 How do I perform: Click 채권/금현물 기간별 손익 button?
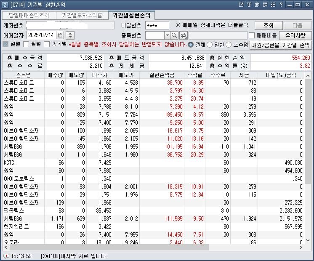pyautogui.click(x=281, y=45)
